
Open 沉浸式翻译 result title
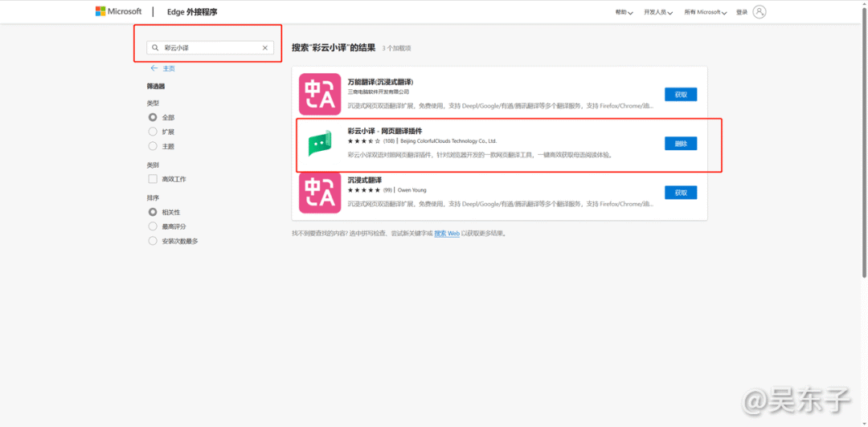pos(365,181)
